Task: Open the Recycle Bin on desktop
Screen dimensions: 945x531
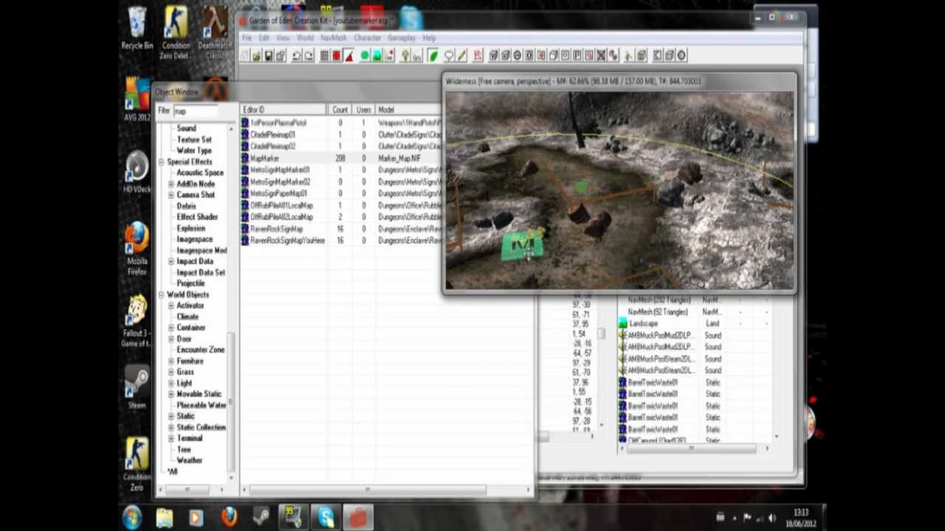Action: click(x=137, y=28)
